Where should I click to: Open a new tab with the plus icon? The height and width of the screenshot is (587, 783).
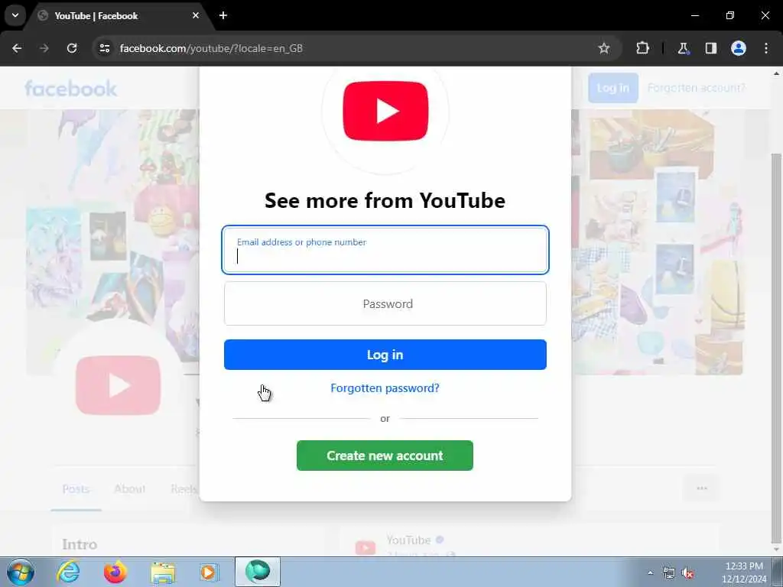[223, 15]
